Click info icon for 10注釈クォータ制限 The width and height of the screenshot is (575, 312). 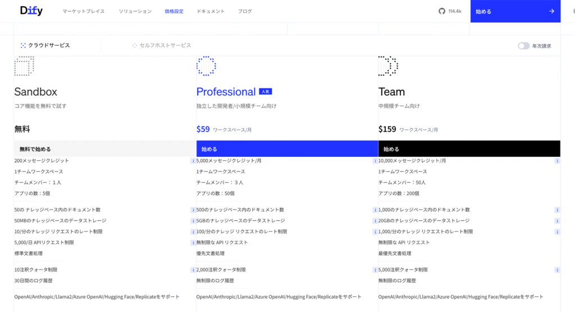193,270
